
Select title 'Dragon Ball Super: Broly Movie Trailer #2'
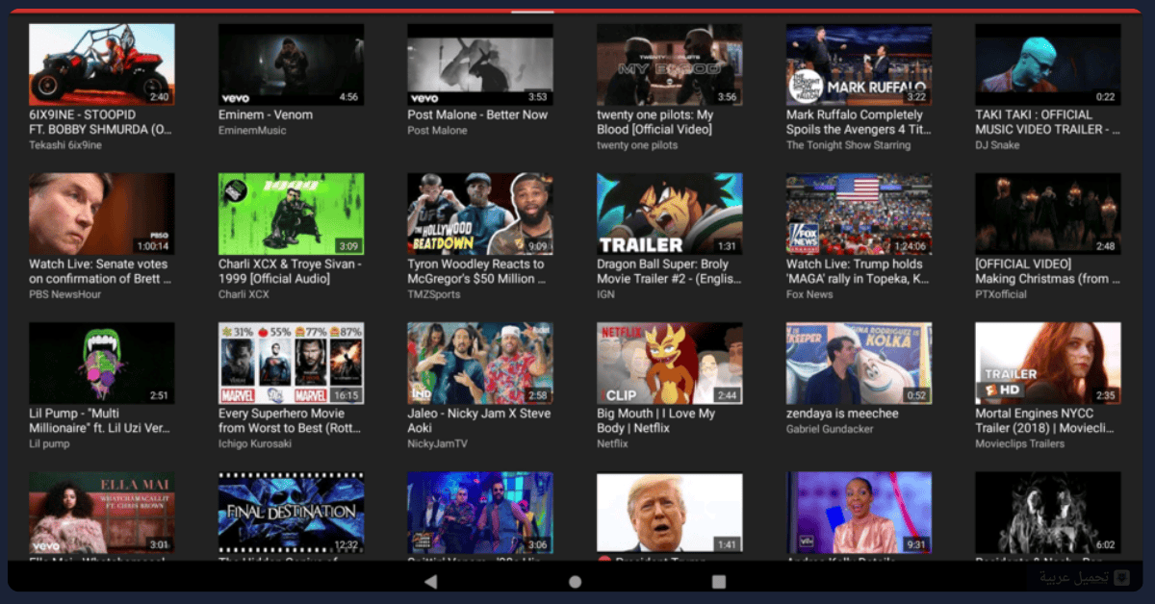coord(669,271)
